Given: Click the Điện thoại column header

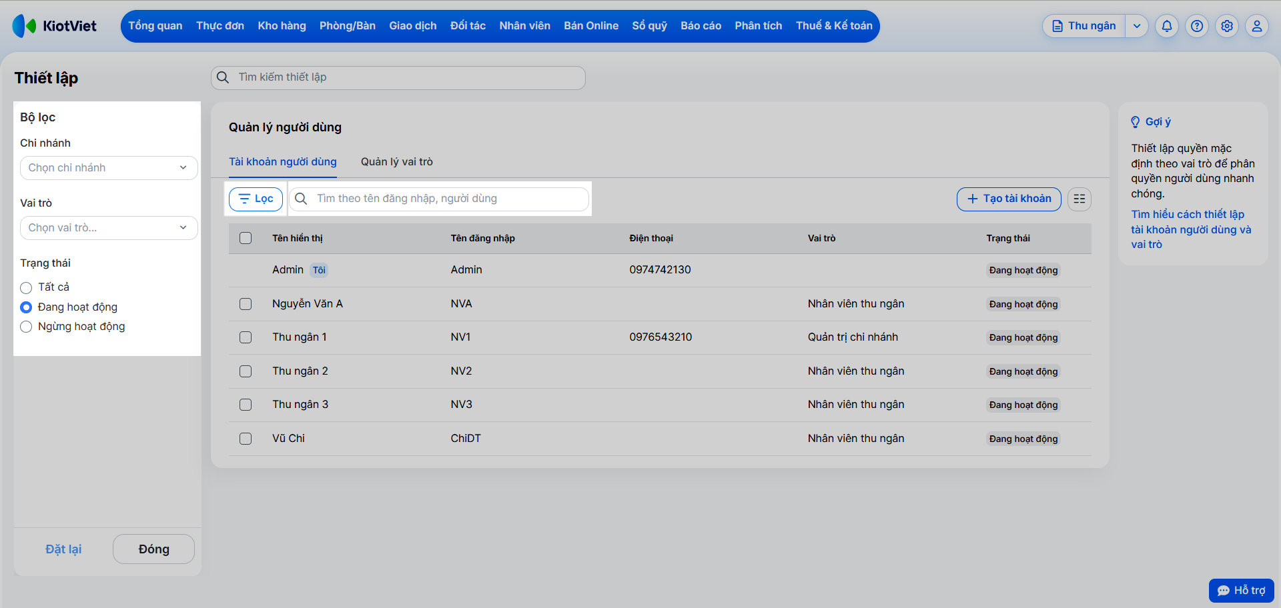Looking at the screenshot, I should tap(651, 238).
